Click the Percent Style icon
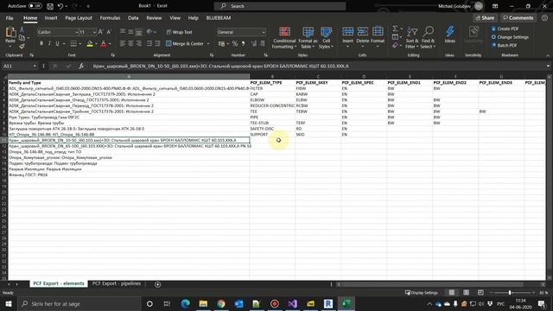 point(235,44)
